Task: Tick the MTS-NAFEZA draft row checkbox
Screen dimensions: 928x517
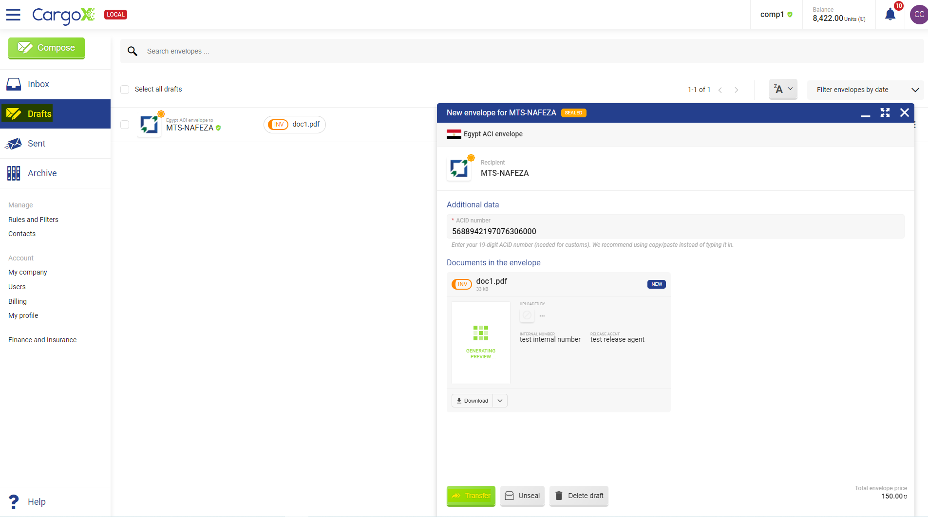Action: 125,125
